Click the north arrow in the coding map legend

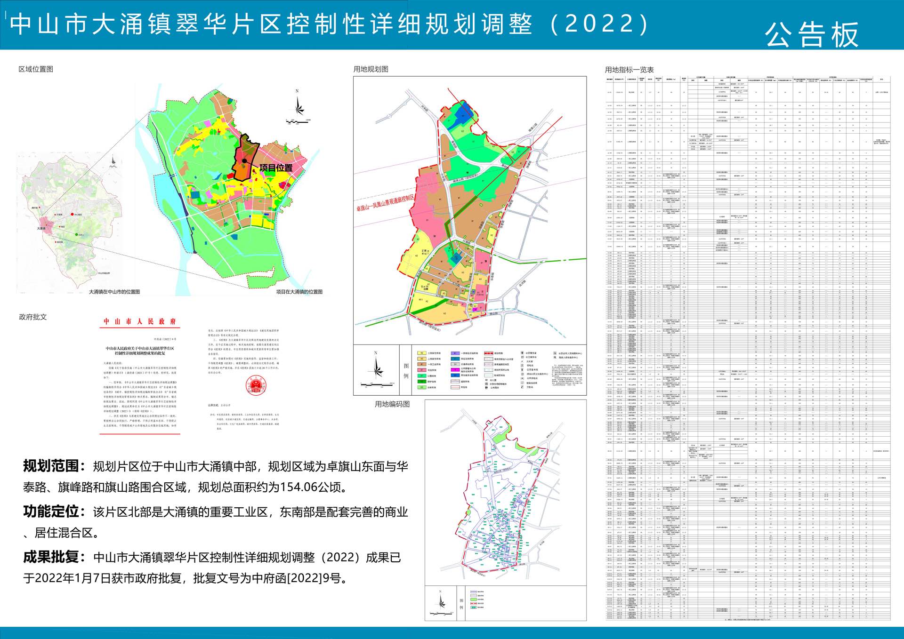[441, 601]
